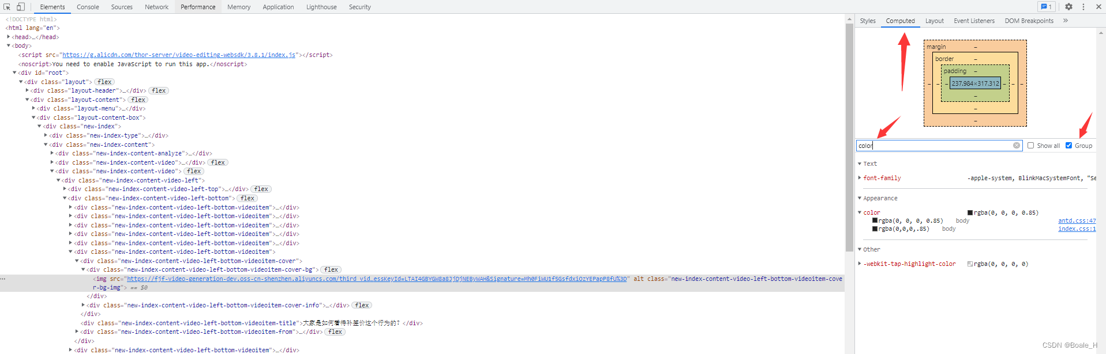Open the img src aliyuncs URL link
This screenshot has width=1106, height=354.
pyautogui.click(x=377, y=279)
